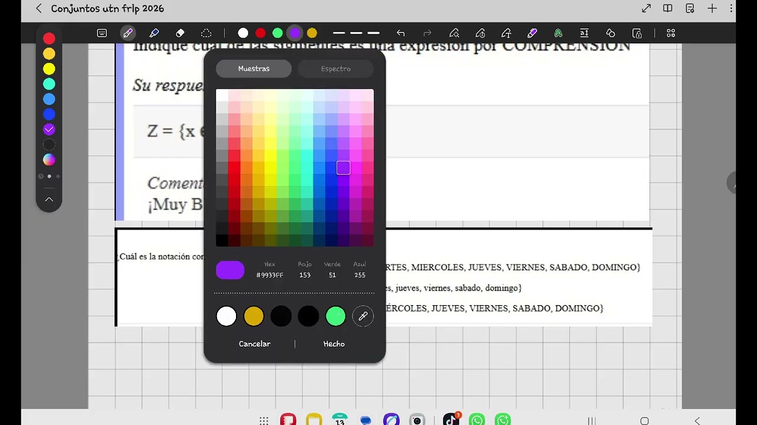This screenshot has width=757, height=425.
Task: Select the green text color A tool
Action: coord(558,33)
